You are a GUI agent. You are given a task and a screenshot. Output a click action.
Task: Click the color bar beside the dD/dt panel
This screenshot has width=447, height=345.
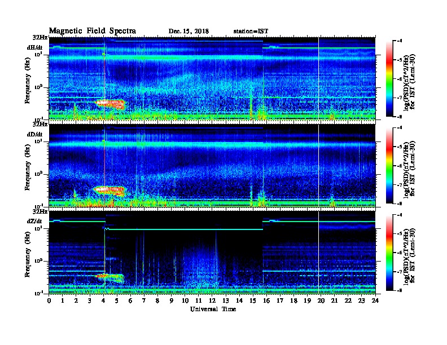389,166
